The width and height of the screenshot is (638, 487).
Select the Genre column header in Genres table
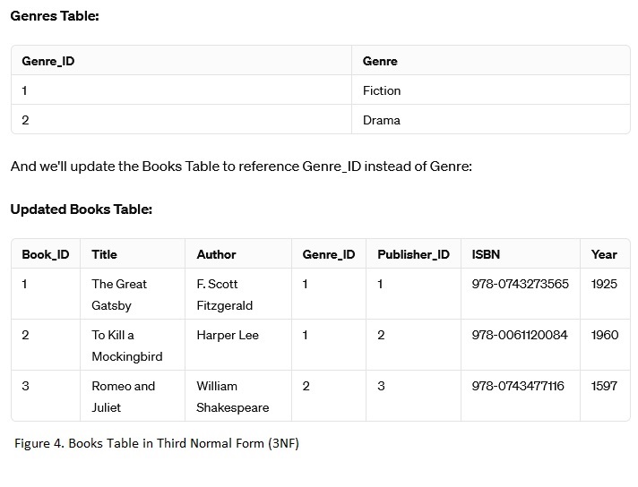(x=380, y=61)
